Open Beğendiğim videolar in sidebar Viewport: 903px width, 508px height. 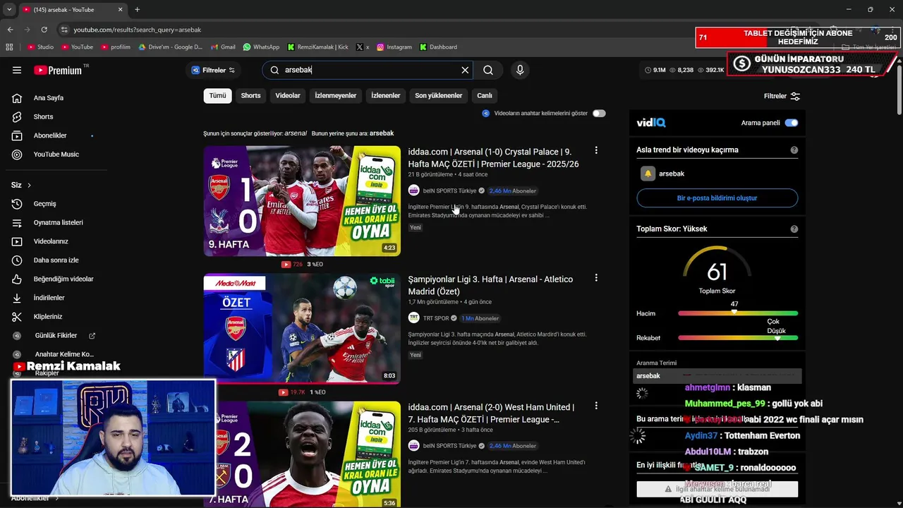pyautogui.click(x=63, y=279)
